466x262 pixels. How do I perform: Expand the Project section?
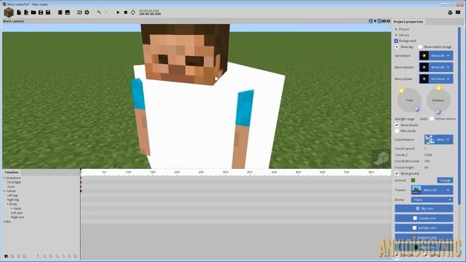(x=396, y=29)
